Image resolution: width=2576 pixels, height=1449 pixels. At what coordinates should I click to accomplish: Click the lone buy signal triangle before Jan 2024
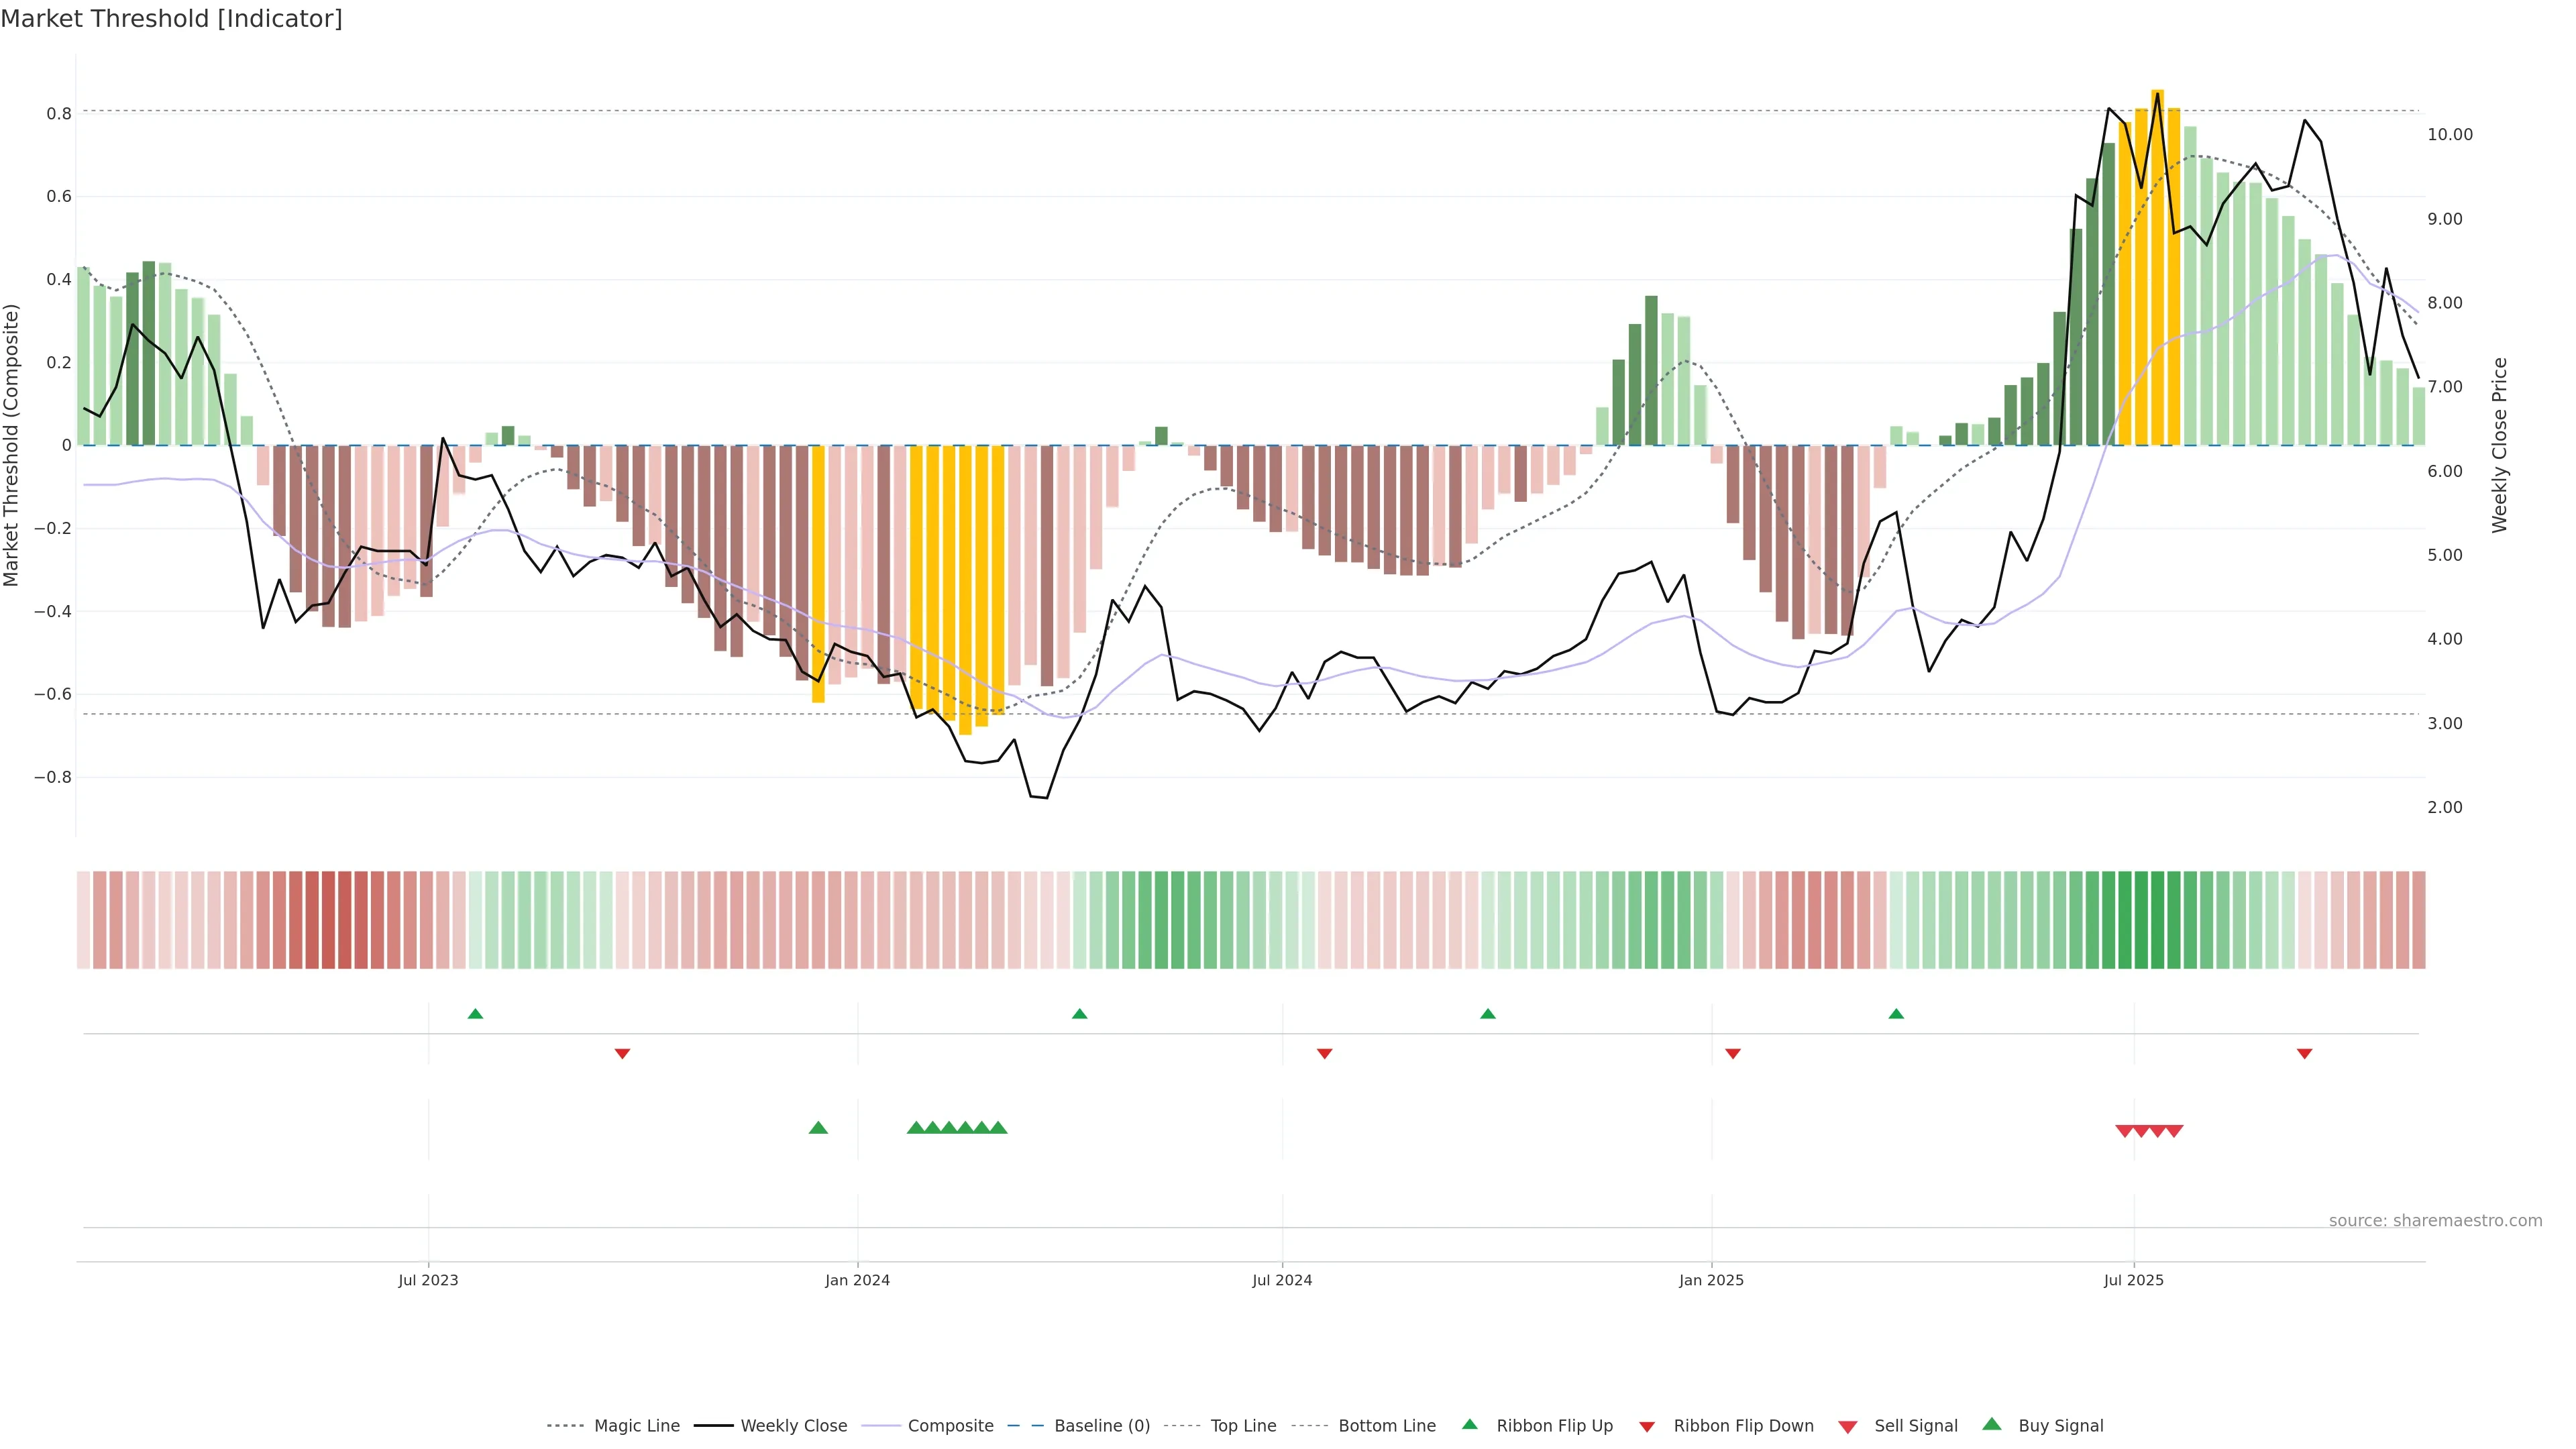(x=818, y=1128)
